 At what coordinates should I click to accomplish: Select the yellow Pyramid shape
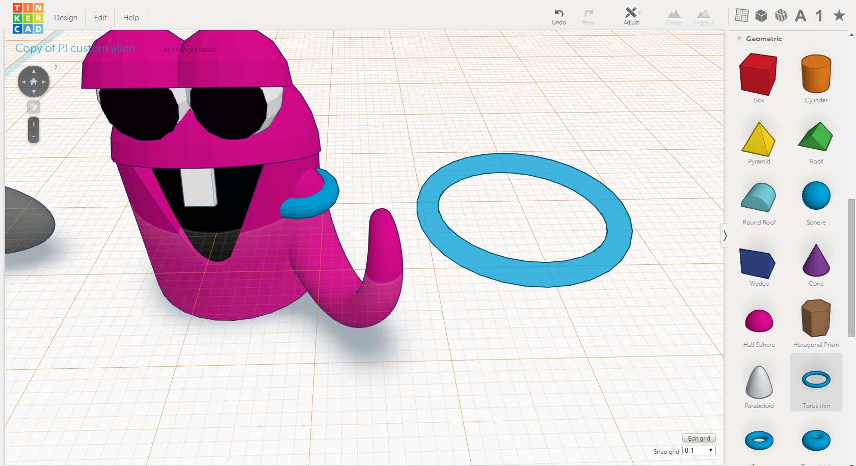pyautogui.click(x=759, y=139)
